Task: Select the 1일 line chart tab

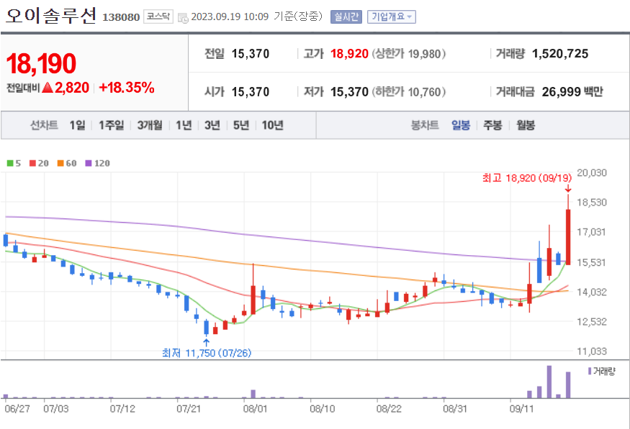Action: click(x=77, y=125)
